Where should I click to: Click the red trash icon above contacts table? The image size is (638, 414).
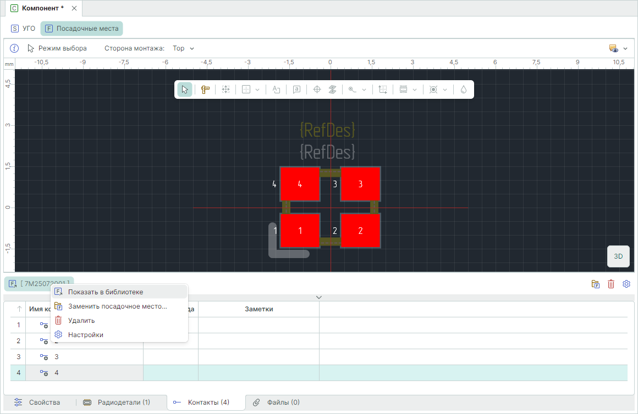coord(611,284)
